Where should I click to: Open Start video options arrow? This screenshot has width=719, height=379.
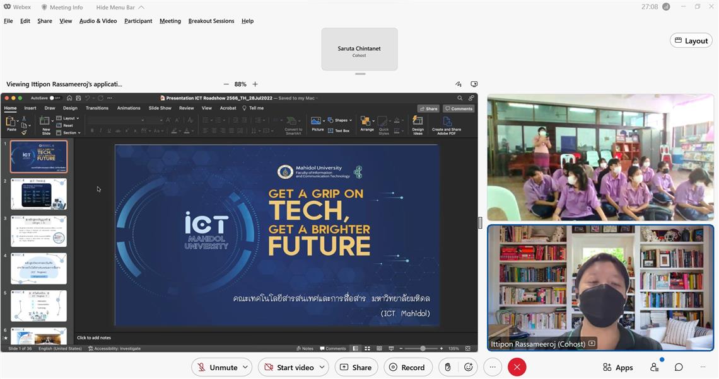click(322, 367)
